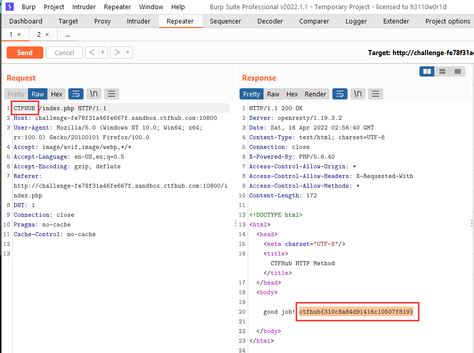Toggle request line wrap icon
This screenshot has width=474, height=353.
tap(76, 94)
